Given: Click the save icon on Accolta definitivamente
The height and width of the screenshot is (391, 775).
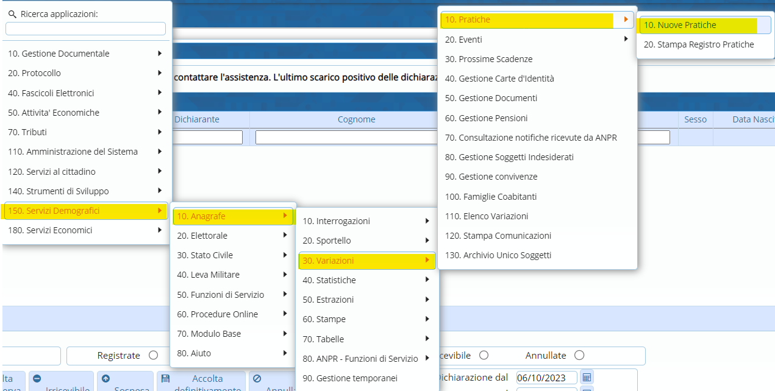Looking at the screenshot, I should 165,378.
